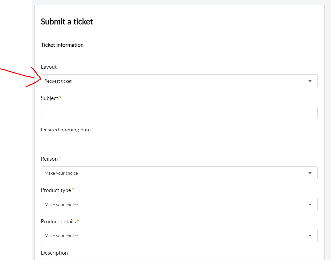Click the Reason dropdown arrow icon
The height and width of the screenshot is (260, 331).
[x=310, y=173]
